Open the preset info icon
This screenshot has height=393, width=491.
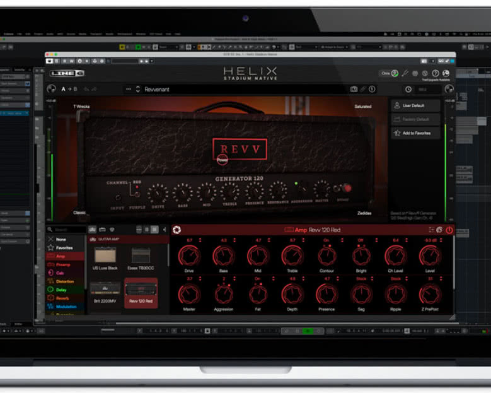(x=372, y=90)
